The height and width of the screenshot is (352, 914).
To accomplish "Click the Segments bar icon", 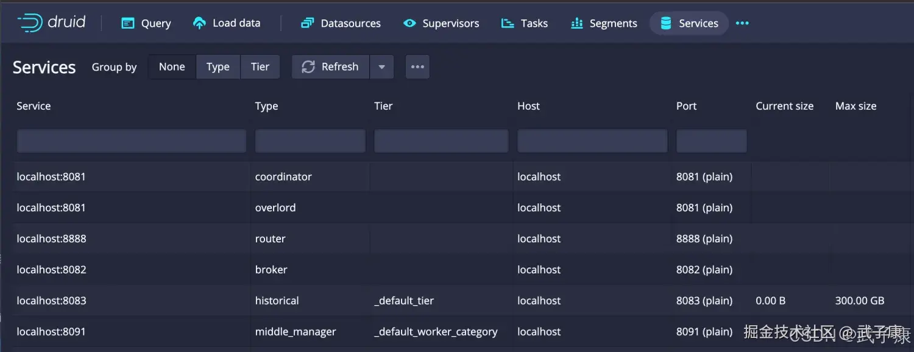I will 576,24.
